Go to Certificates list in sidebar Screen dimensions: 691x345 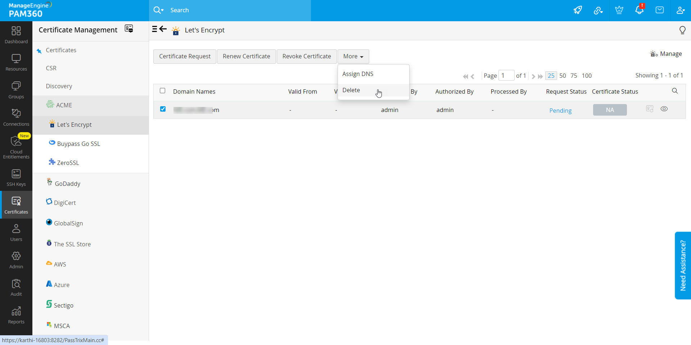[x=61, y=50]
